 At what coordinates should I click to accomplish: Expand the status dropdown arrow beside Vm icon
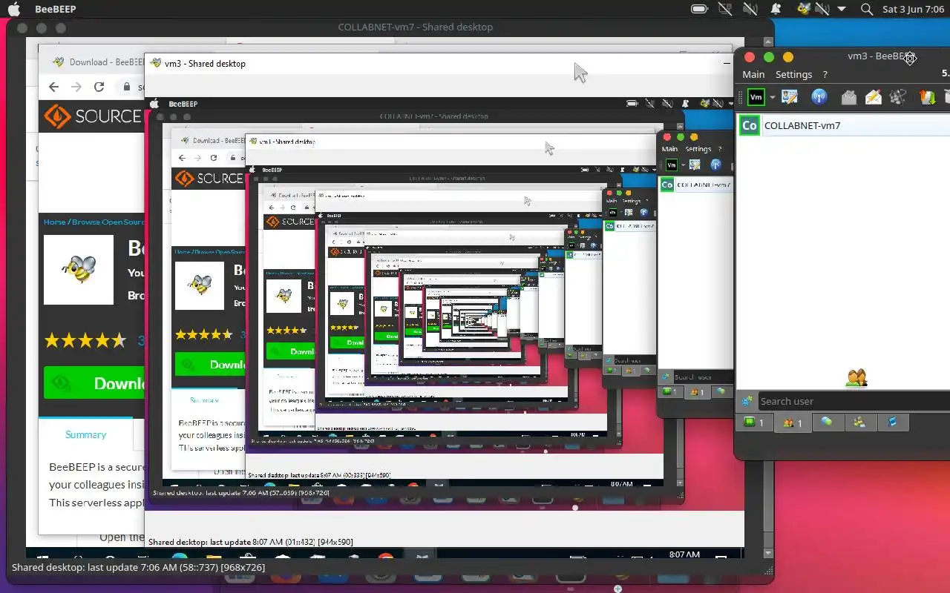point(772,97)
